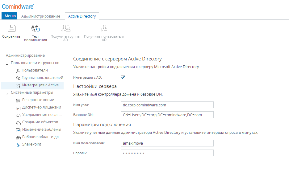Click the Диспетчер лицензий icon
Screen dimensions: 289x181
(18, 108)
